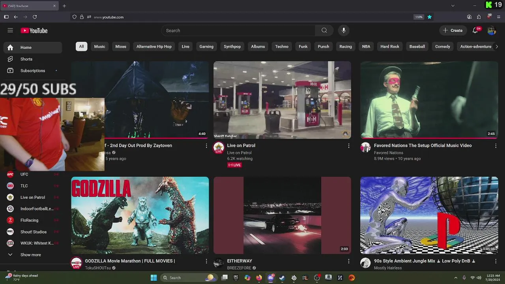Open Firefox from the taskbar
505x284 pixels.
pyautogui.click(x=259, y=278)
